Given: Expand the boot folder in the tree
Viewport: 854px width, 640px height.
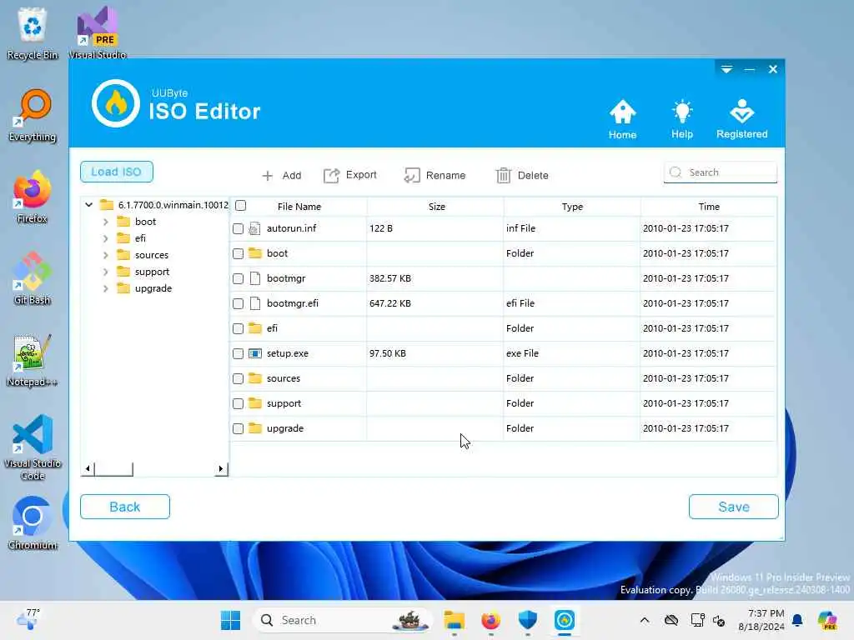Looking at the screenshot, I should click(x=106, y=222).
